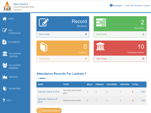Open the Saturday, February 27, 2016 date link

(x=48, y=100)
